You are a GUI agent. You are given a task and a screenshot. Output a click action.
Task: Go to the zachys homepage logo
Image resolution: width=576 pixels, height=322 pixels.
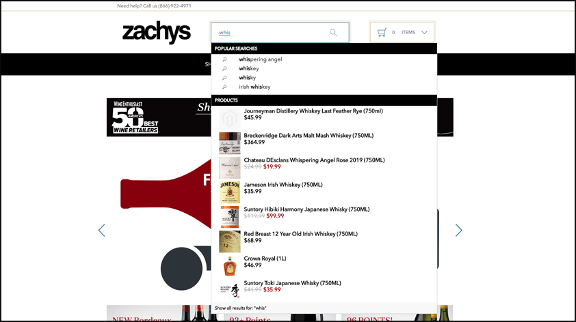click(x=157, y=32)
